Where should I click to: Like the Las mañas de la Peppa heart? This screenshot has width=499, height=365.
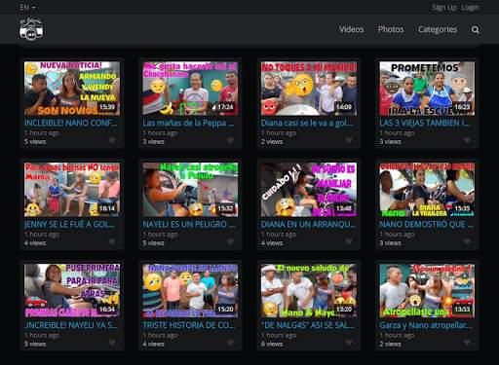[230, 140]
